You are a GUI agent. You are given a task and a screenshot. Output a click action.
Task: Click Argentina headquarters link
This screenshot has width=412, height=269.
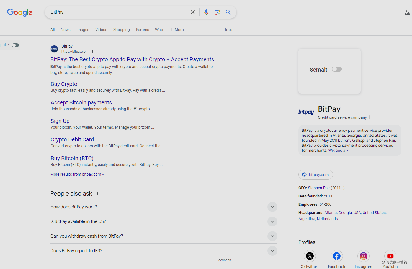pos(307,219)
